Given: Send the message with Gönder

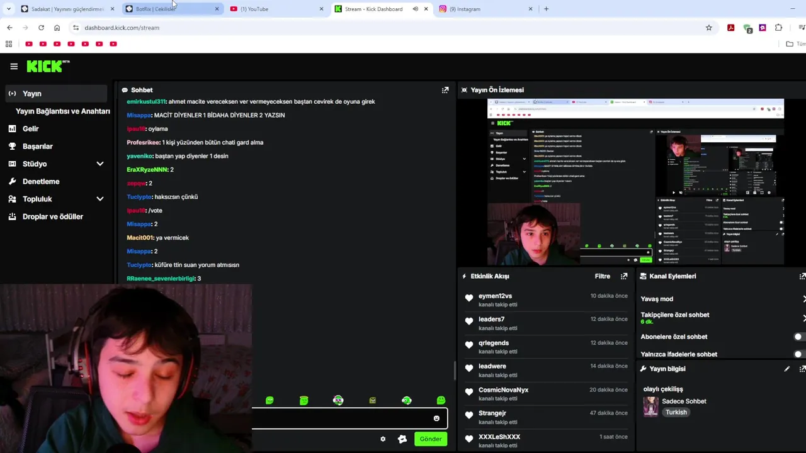Looking at the screenshot, I should click(x=431, y=439).
